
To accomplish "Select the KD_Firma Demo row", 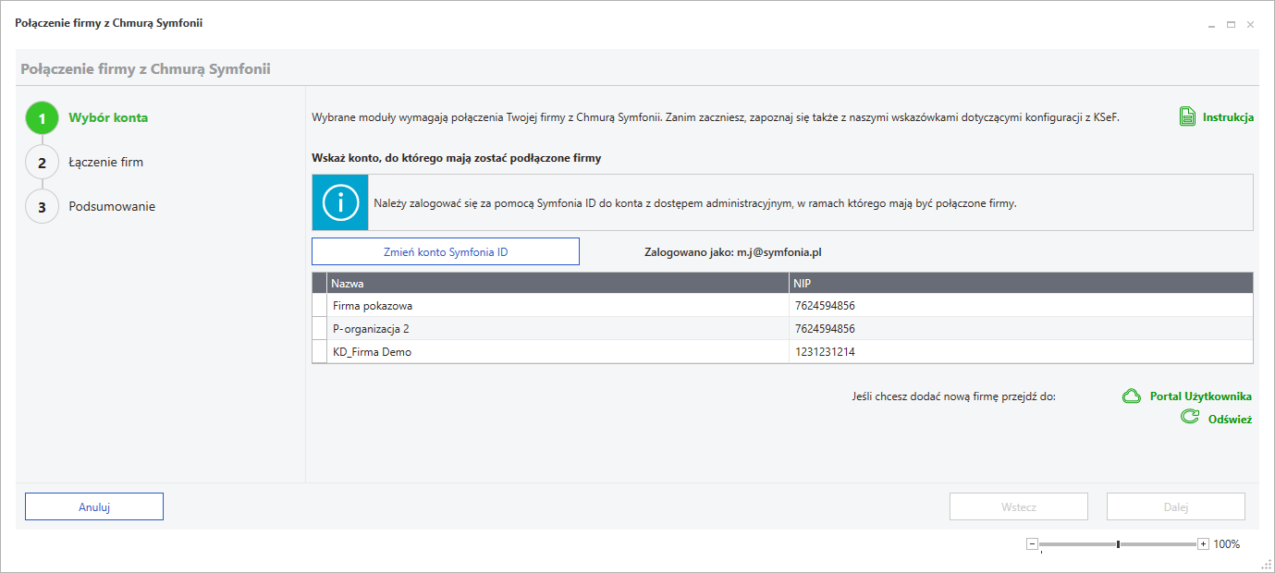I will pos(782,352).
